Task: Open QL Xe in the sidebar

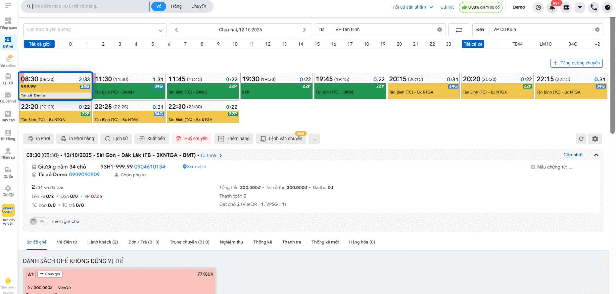Action: click(x=8, y=173)
